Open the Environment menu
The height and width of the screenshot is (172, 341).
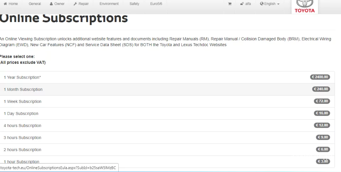click(x=109, y=4)
